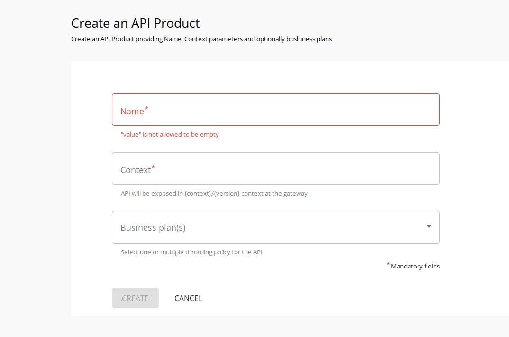Click the Mandatory fields asterisk indicator
The image size is (509, 337).
pos(388,264)
